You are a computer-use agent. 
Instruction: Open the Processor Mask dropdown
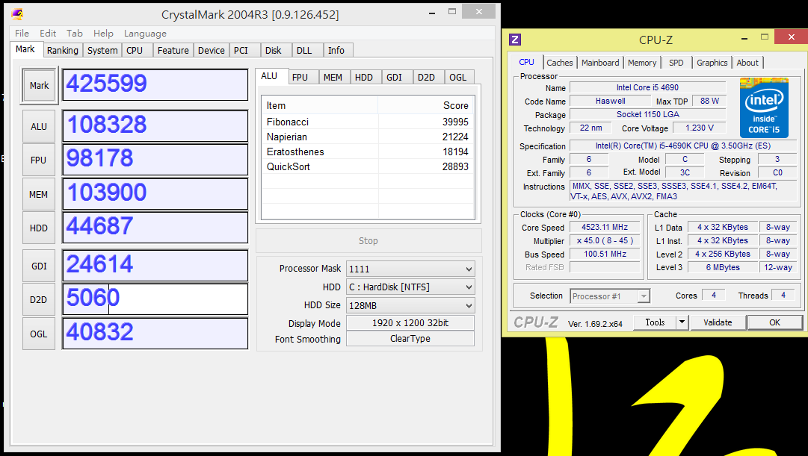(x=410, y=269)
